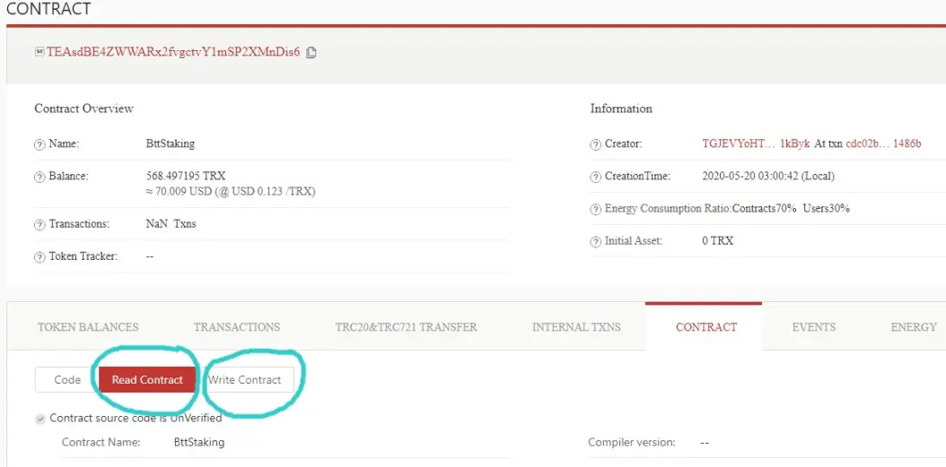Click the help icon next to Token Tracker
Viewport: 946px width, 467px height.
click(x=39, y=256)
